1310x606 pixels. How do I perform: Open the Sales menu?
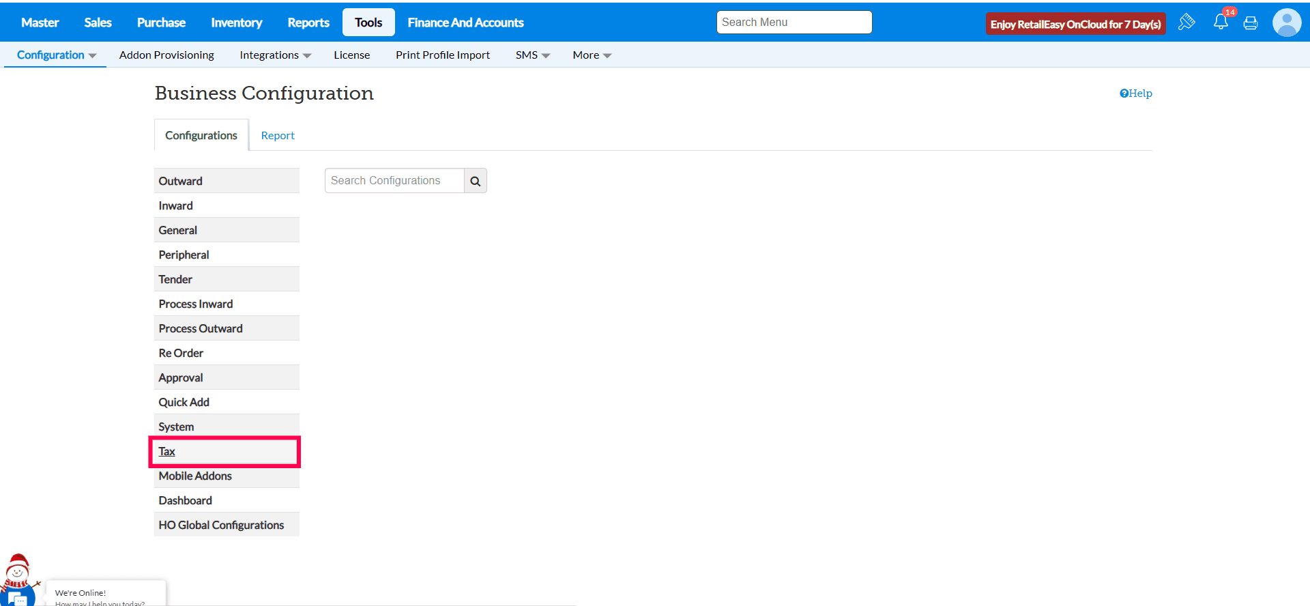98,23
